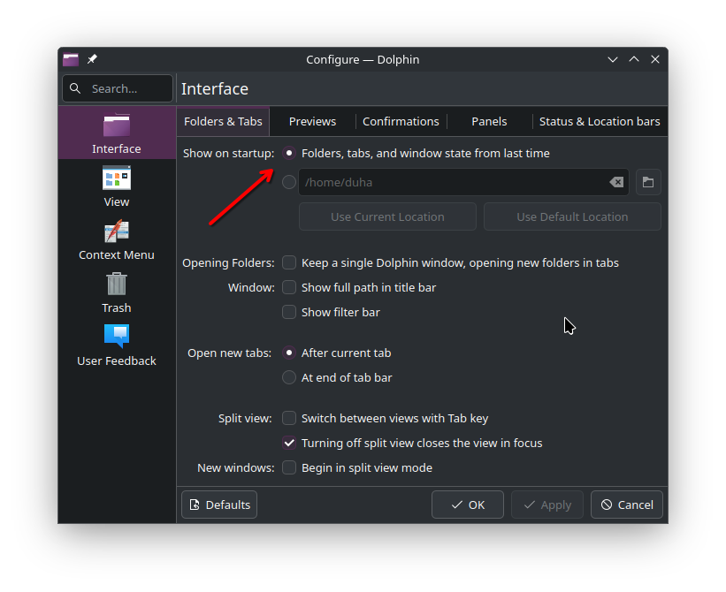
Task: Open the User Feedback settings category
Action: click(117, 345)
